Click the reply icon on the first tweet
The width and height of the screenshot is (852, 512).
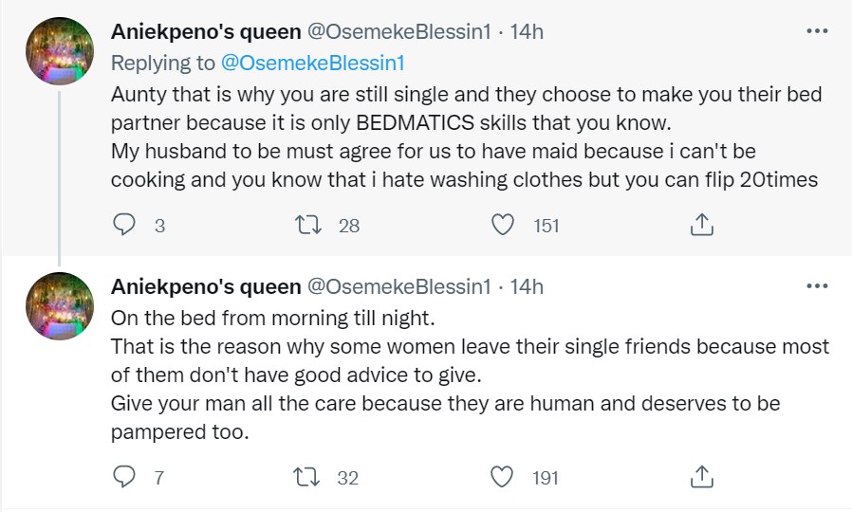tap(124, 225)
